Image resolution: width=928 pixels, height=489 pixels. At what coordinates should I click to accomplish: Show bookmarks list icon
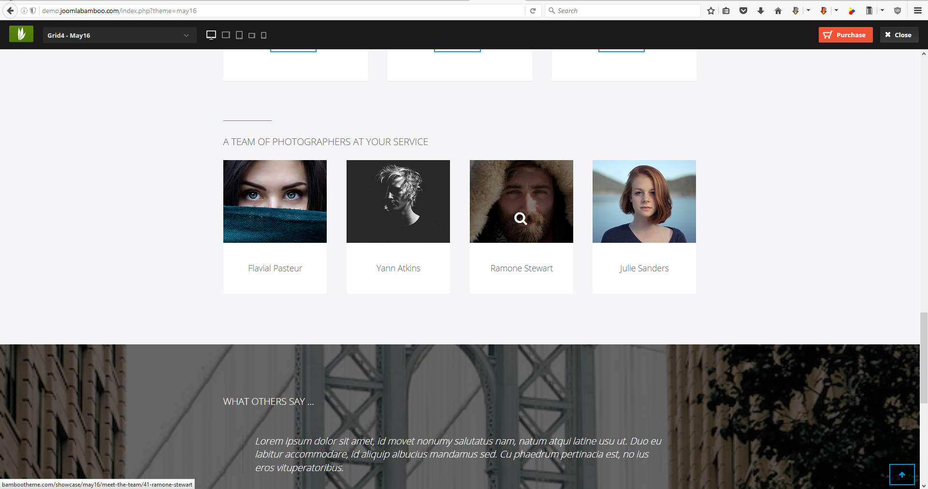726,11
